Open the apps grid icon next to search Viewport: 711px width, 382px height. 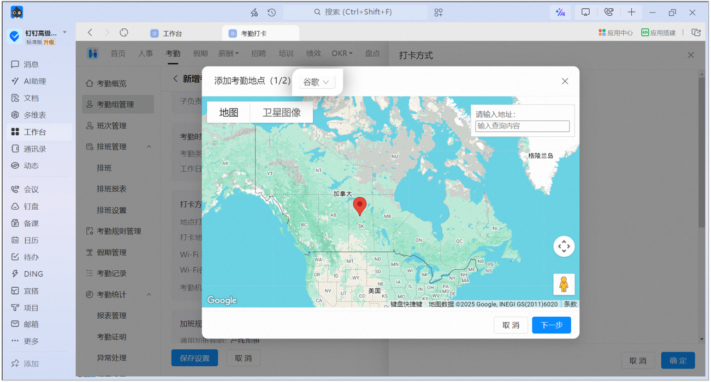(439, 12)
